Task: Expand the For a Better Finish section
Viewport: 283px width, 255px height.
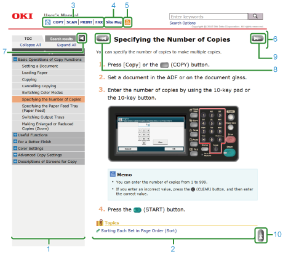Action: [15, 141]
